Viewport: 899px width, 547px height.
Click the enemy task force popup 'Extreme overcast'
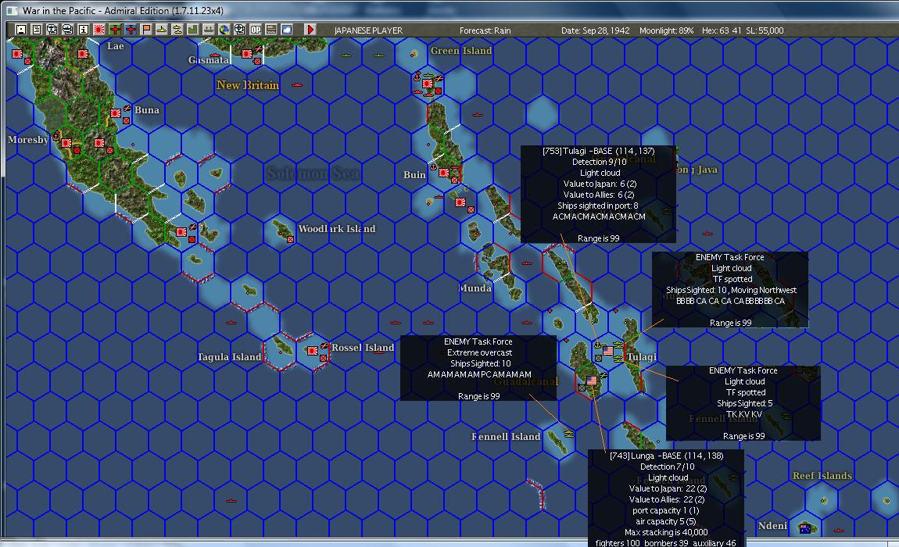478,368
